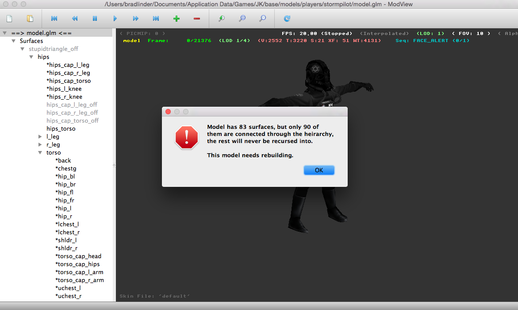518x310 pixels.
Task: Select *shldr_r surface
Action: coord(66,248)
